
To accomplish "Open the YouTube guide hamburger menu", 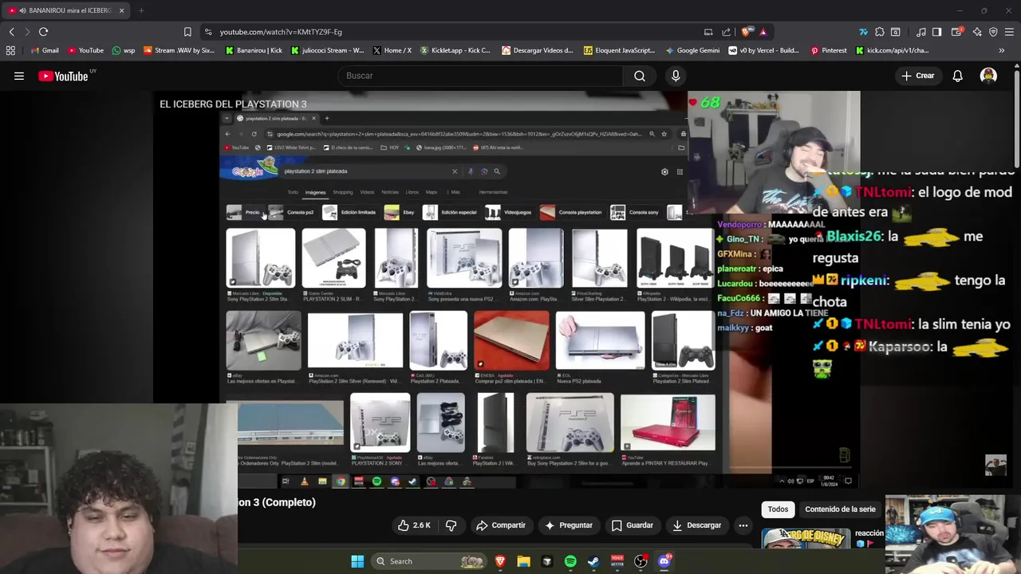I will pyautogui.click(x=19, y=76).
